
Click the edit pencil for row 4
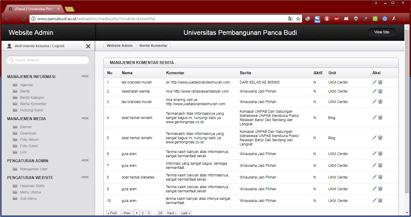(374, 118)
